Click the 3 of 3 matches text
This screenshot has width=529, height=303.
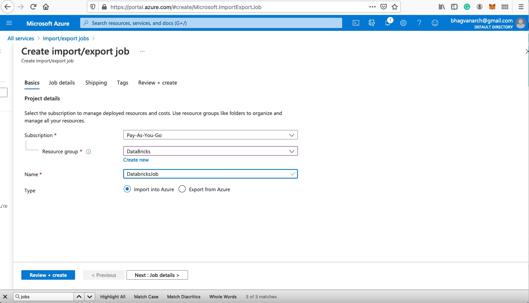click(x=261, y=297)
